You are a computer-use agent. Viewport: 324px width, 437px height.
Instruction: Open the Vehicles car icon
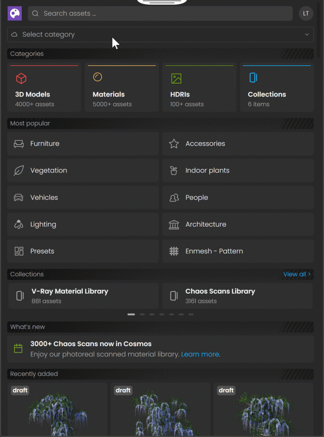19,198
